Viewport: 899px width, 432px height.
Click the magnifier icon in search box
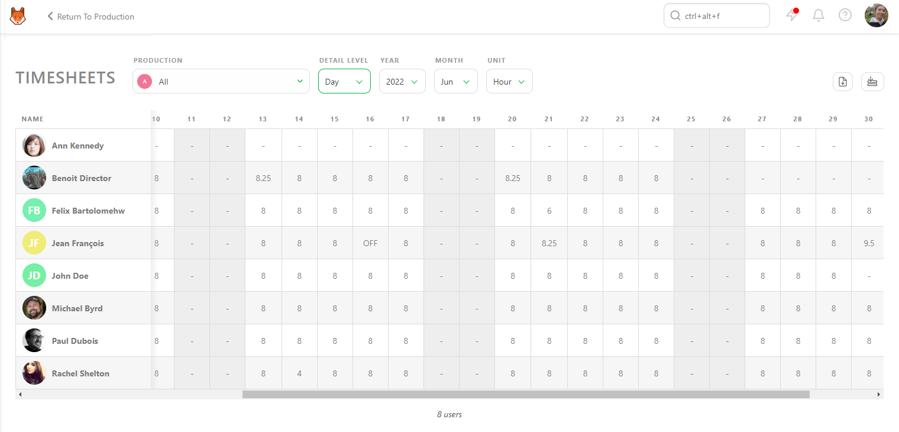coord(675,16)
